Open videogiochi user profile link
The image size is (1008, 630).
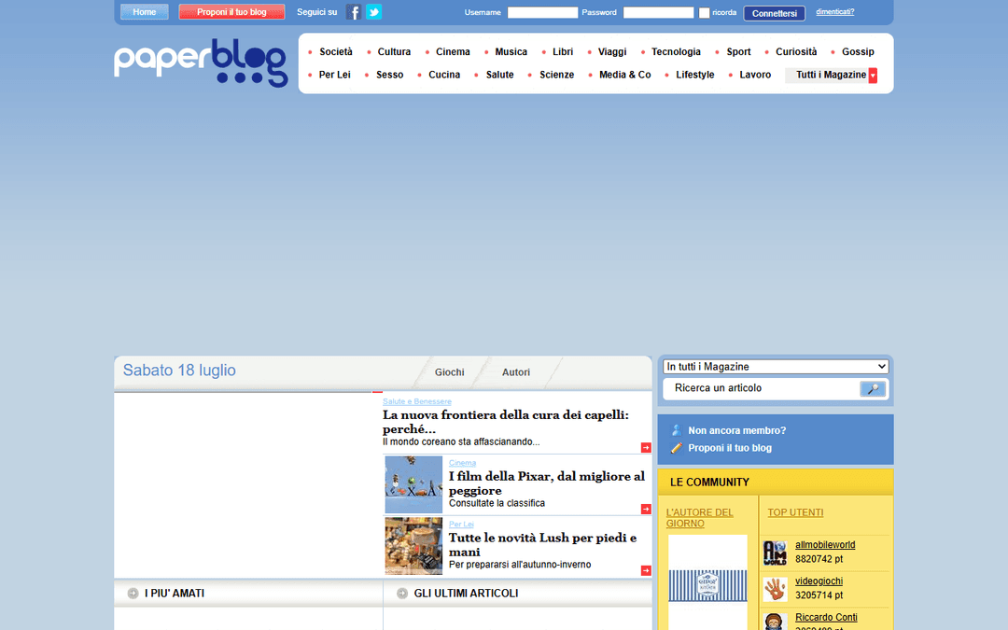point(819,581)
